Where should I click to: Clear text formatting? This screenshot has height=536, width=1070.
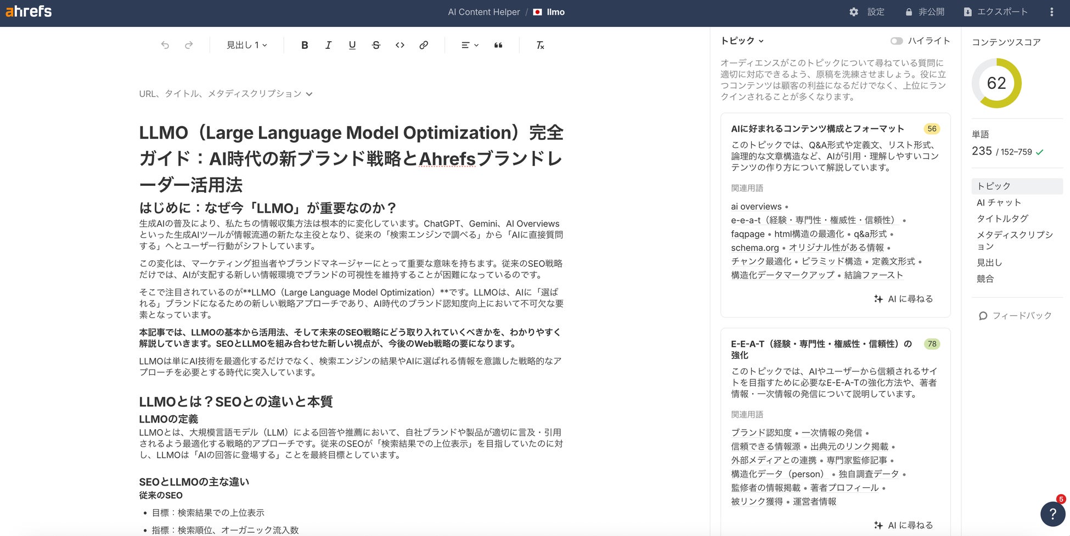pos(540,45)
